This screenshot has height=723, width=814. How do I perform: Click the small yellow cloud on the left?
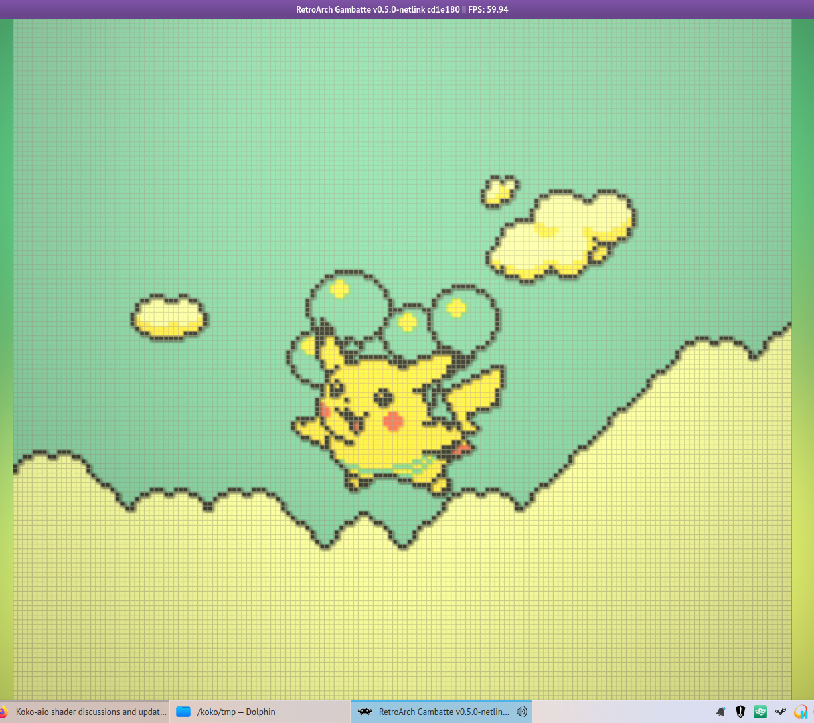[x=169, y=317]
